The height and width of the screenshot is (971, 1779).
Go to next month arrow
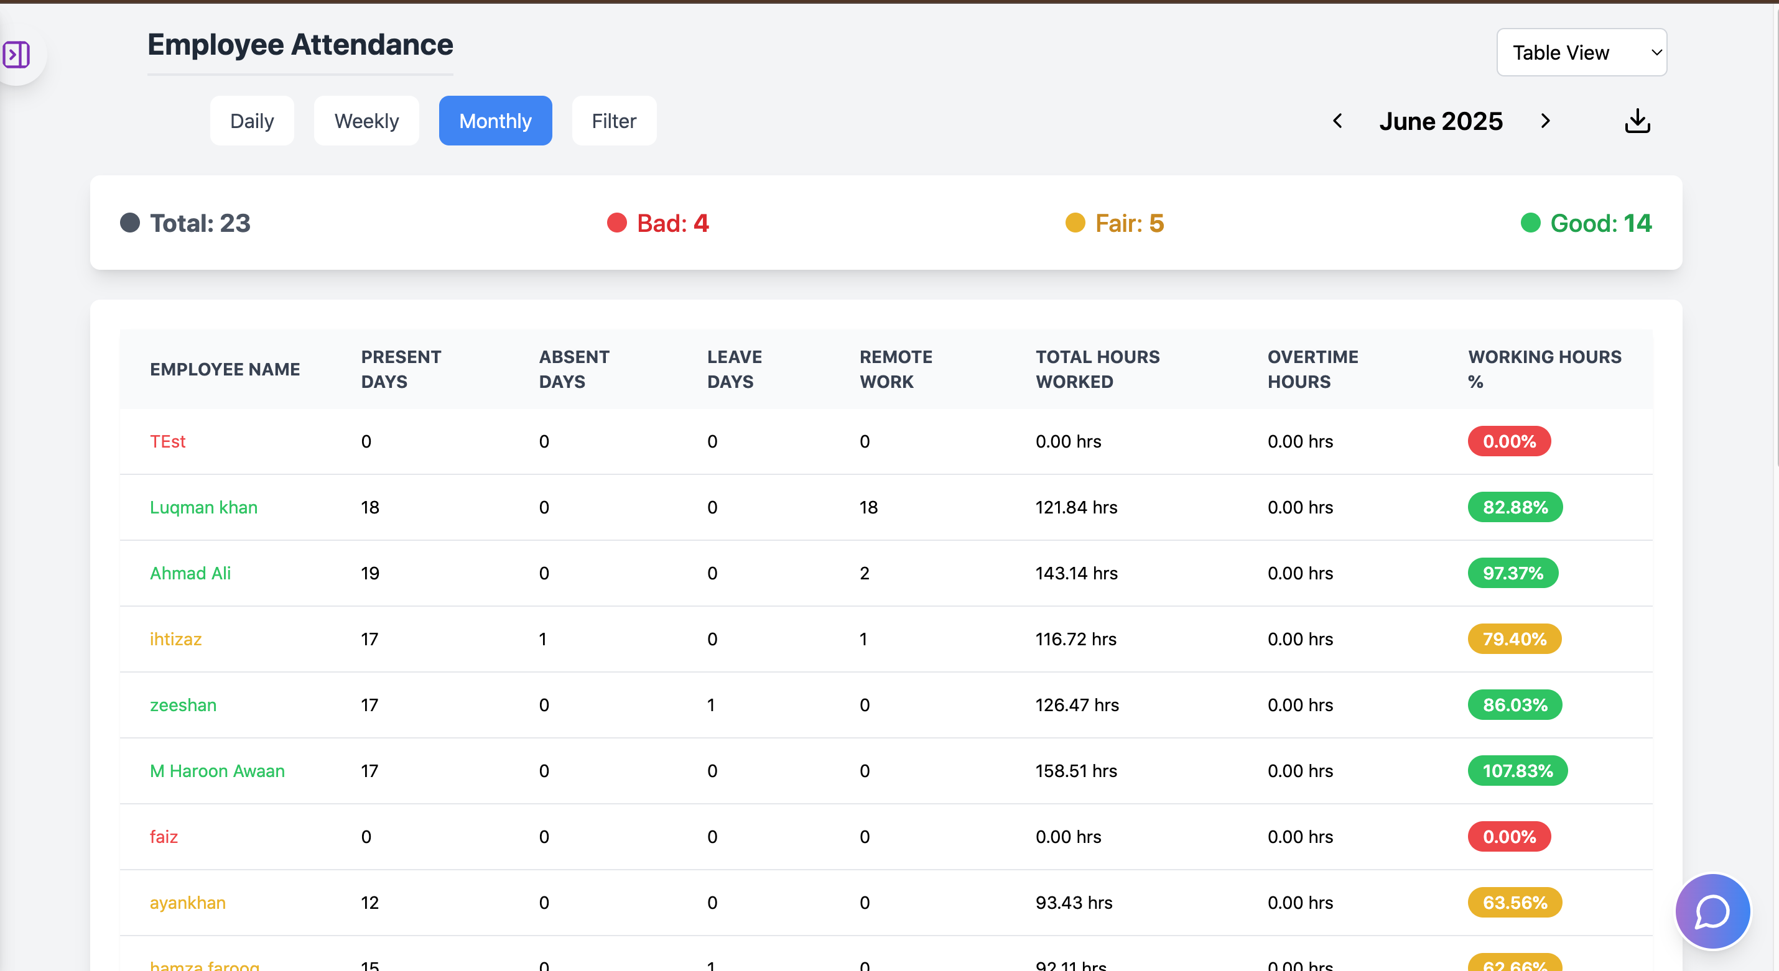point(1546,121)
